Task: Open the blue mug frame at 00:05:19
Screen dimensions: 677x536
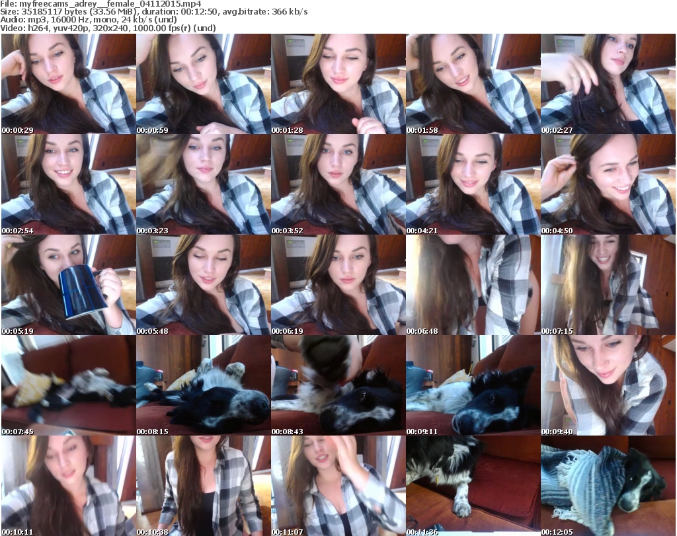Action: pyautogui.click(x=68, y=285)
